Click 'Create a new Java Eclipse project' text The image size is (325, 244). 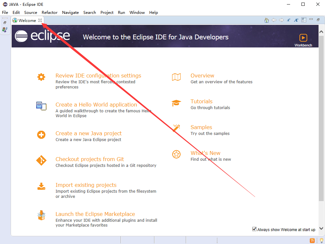pyautogui.click(x=88, y=140)
